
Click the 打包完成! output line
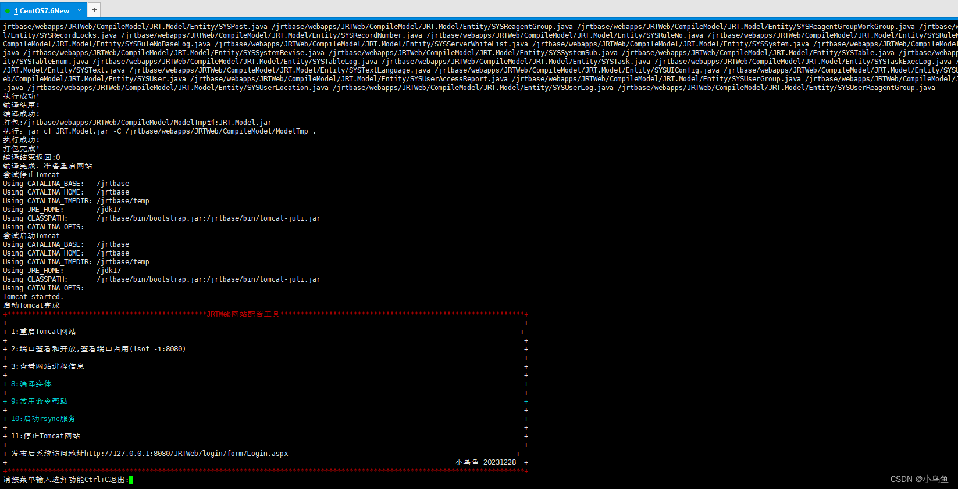(22, 149)
